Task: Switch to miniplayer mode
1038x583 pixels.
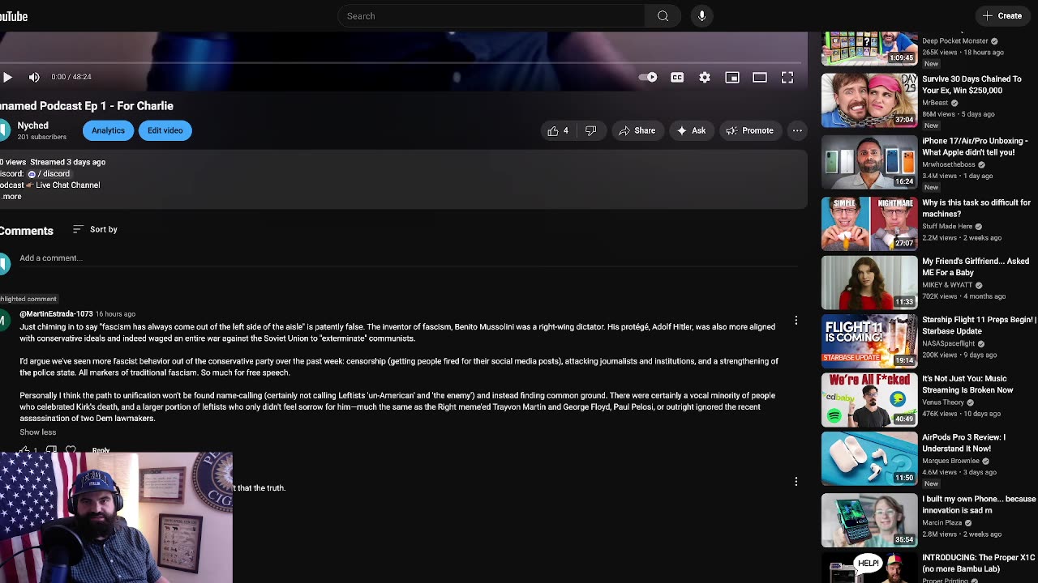Action: [732, 77]
